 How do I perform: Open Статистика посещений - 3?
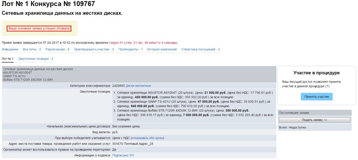pos(200,49)
